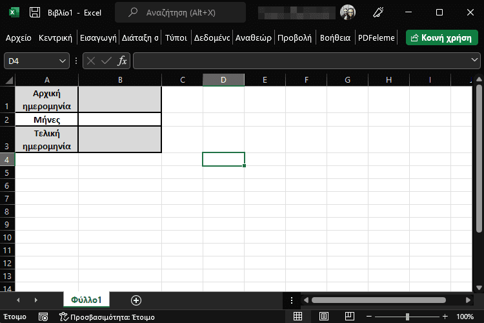This screenshot has height=323, width=484.
Task: Add a new sheet with plus icon
Action: [136, 300]
